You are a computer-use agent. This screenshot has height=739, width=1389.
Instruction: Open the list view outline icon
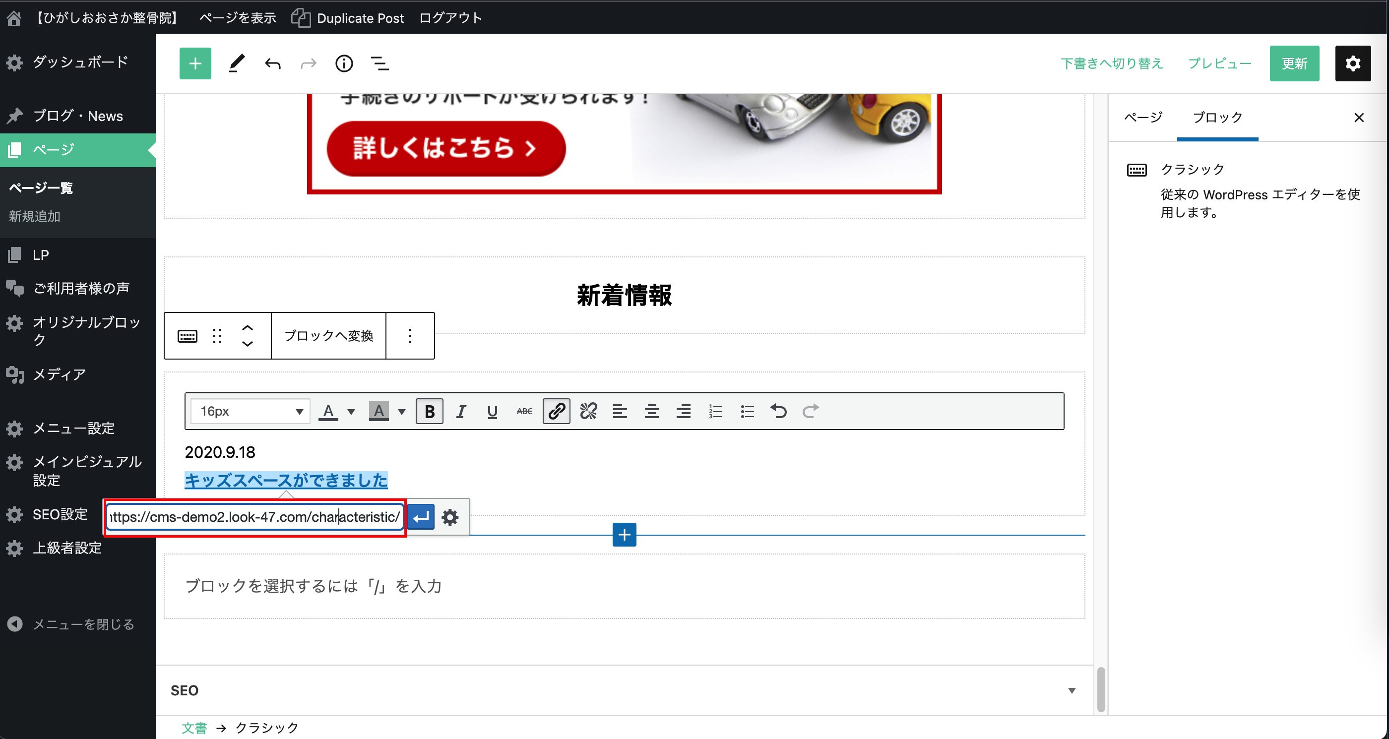point(379,63)
